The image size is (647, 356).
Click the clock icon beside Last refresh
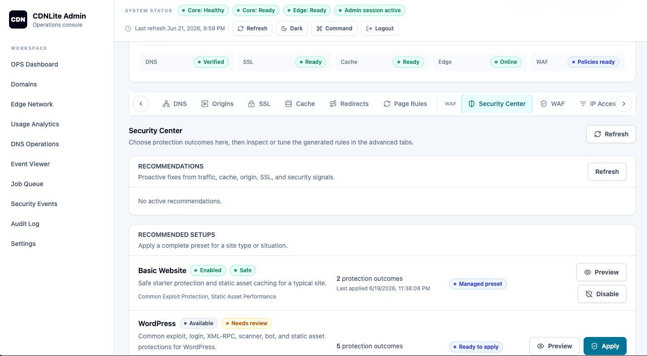click(128, 29)
